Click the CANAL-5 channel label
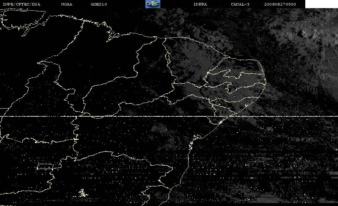Image resolution: width=338 pixels, height=206 pixels. pos(240,4)
